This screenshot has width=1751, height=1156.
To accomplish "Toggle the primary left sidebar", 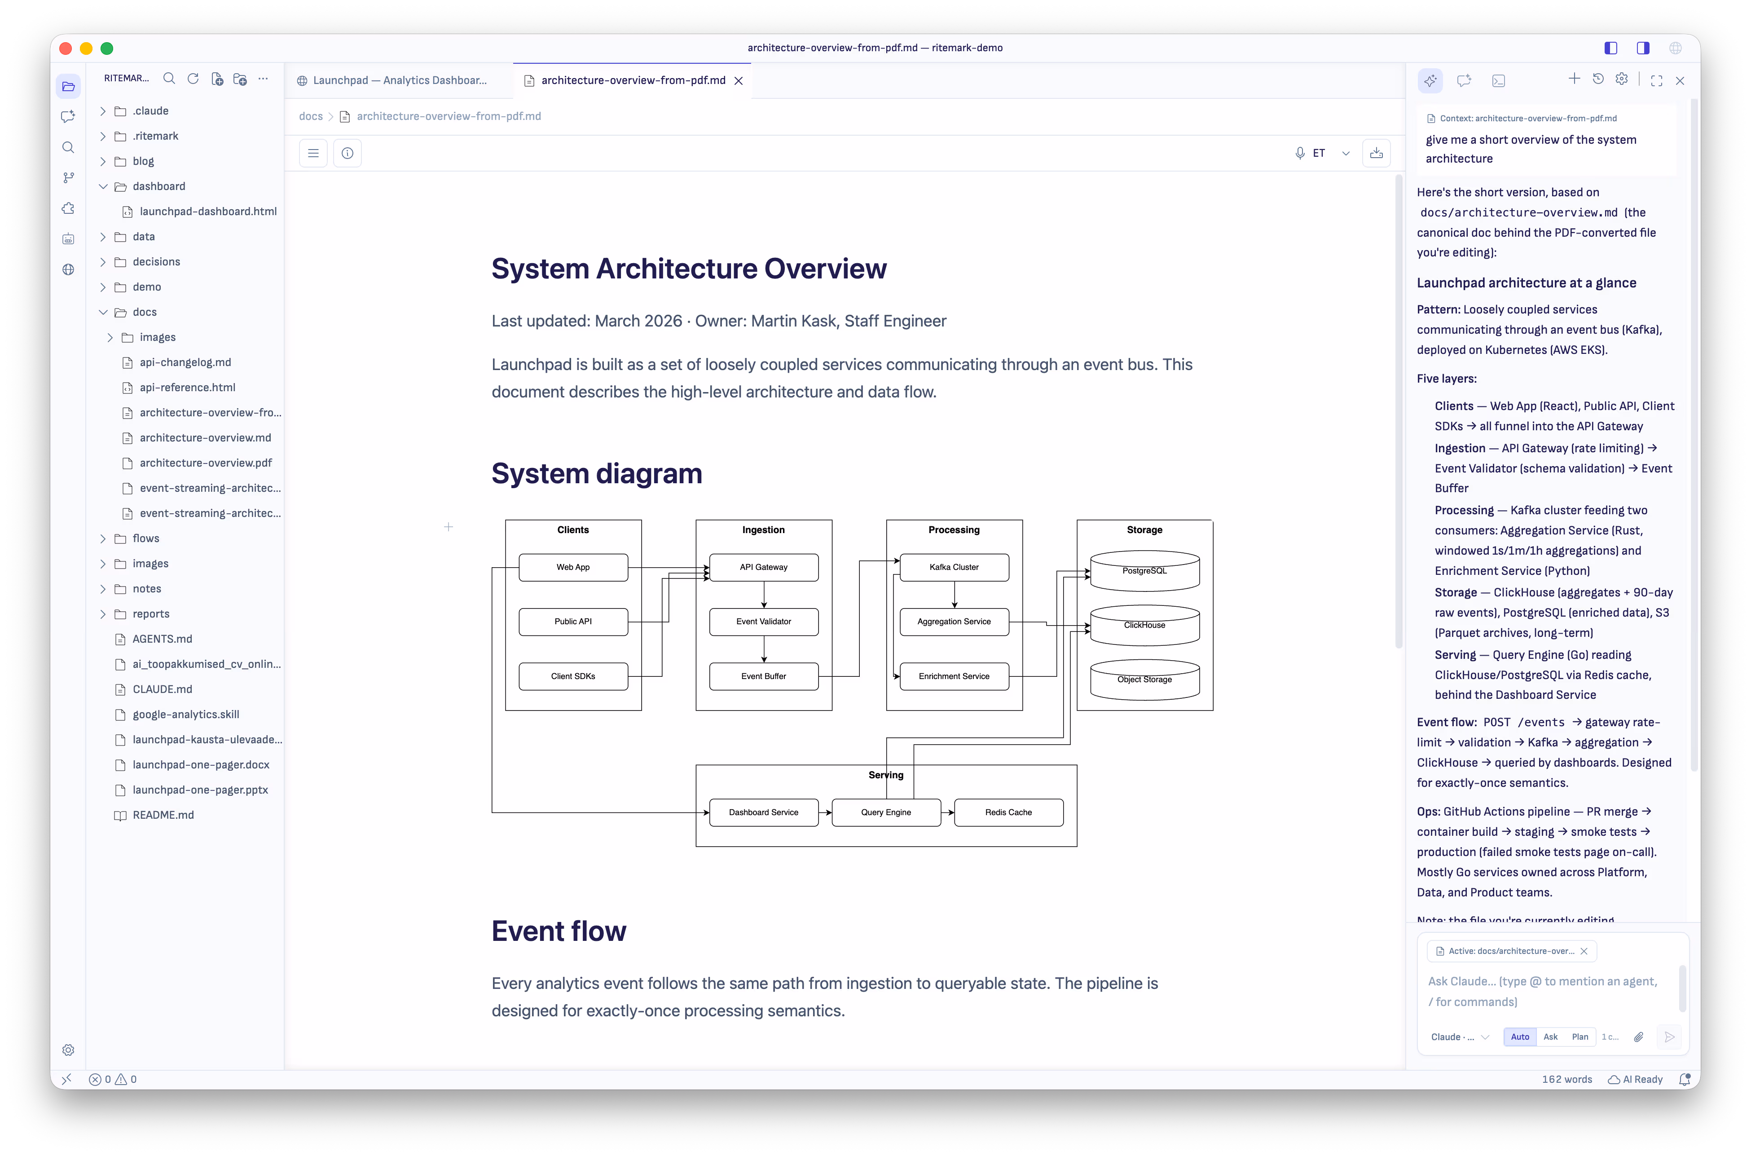I will pyautogui.click(x=1610, y=48).
